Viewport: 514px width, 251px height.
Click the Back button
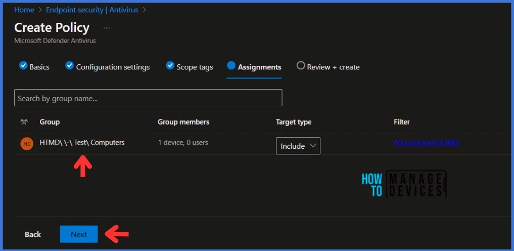pyautogui.click(x=33, y=234)
